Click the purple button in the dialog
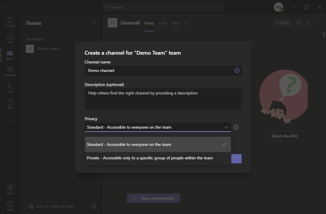This screenshot has width=326, height=214. [x=237, y=159]
